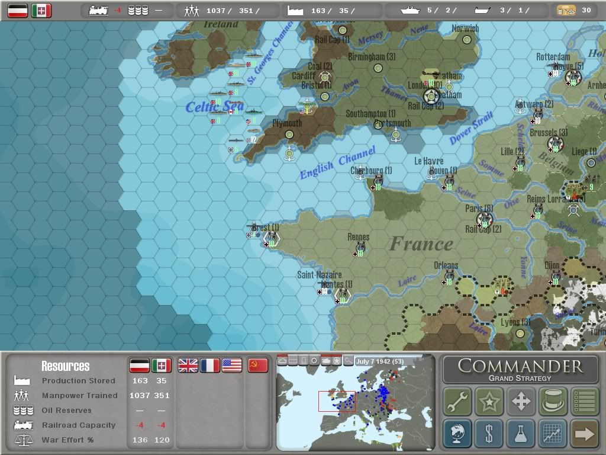Open the top hat diplomacy button
This screenshot has height=455, width=606.
coord(553,401)
